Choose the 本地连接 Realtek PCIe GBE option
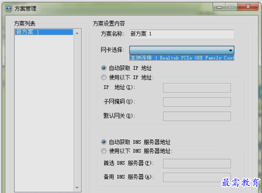Image resolution: width=262 pixels, height=193 pixels. (182, 58)
